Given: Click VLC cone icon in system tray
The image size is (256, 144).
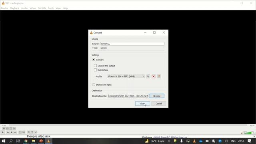Looking at the screenshot, I should click(x=194, y=141).
